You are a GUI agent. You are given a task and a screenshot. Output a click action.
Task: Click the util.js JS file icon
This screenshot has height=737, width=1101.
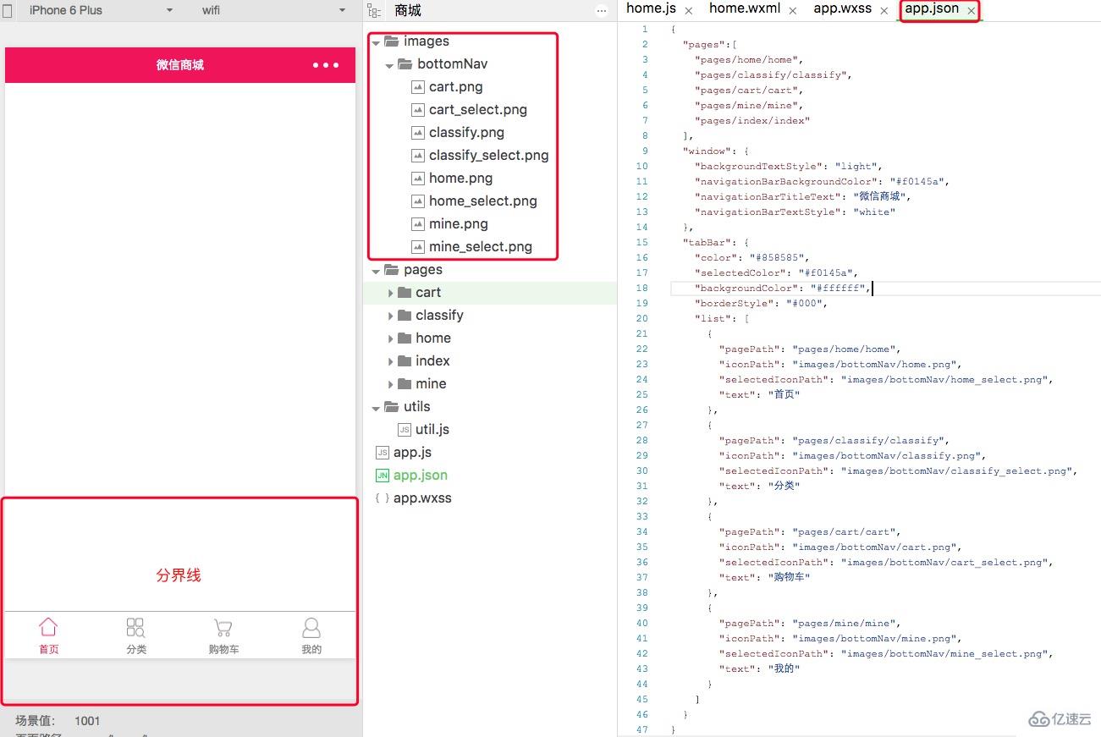404,430
